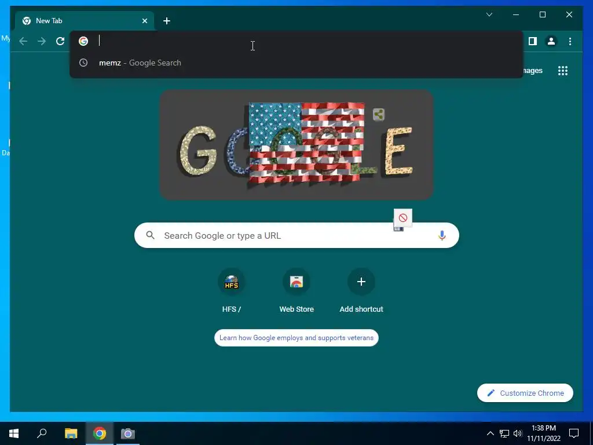The image size is (593, 445).
Task: Click the Chrome taskbar icon
Action: click(100, 433)
